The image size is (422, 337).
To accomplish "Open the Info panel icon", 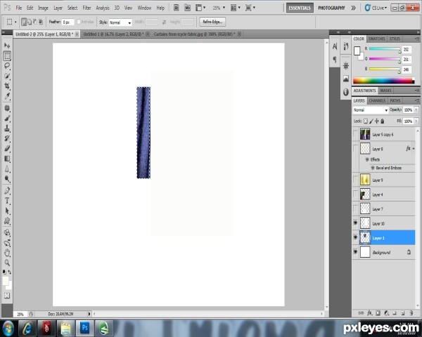I will coord(346,92).
